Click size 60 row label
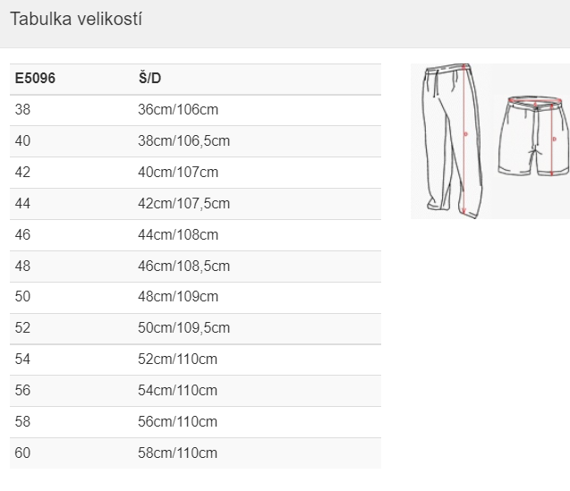This screenshot has width=570, height=491. 22,453
